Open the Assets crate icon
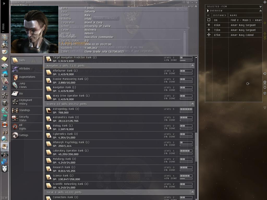 5,103
